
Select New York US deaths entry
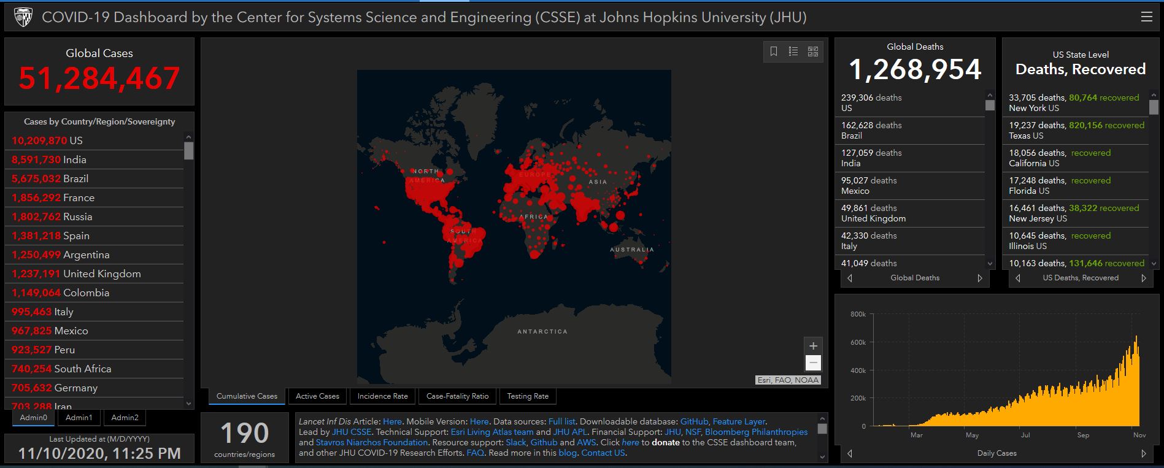[1077, 103]
